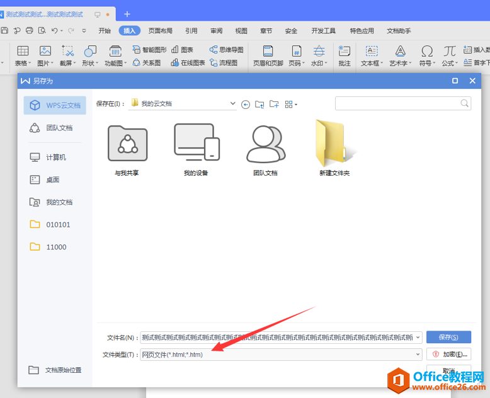Viewport: 490px width, 398px height.
Task: Expand the quick access toolbar customize arrow
Action: [84, 31]
